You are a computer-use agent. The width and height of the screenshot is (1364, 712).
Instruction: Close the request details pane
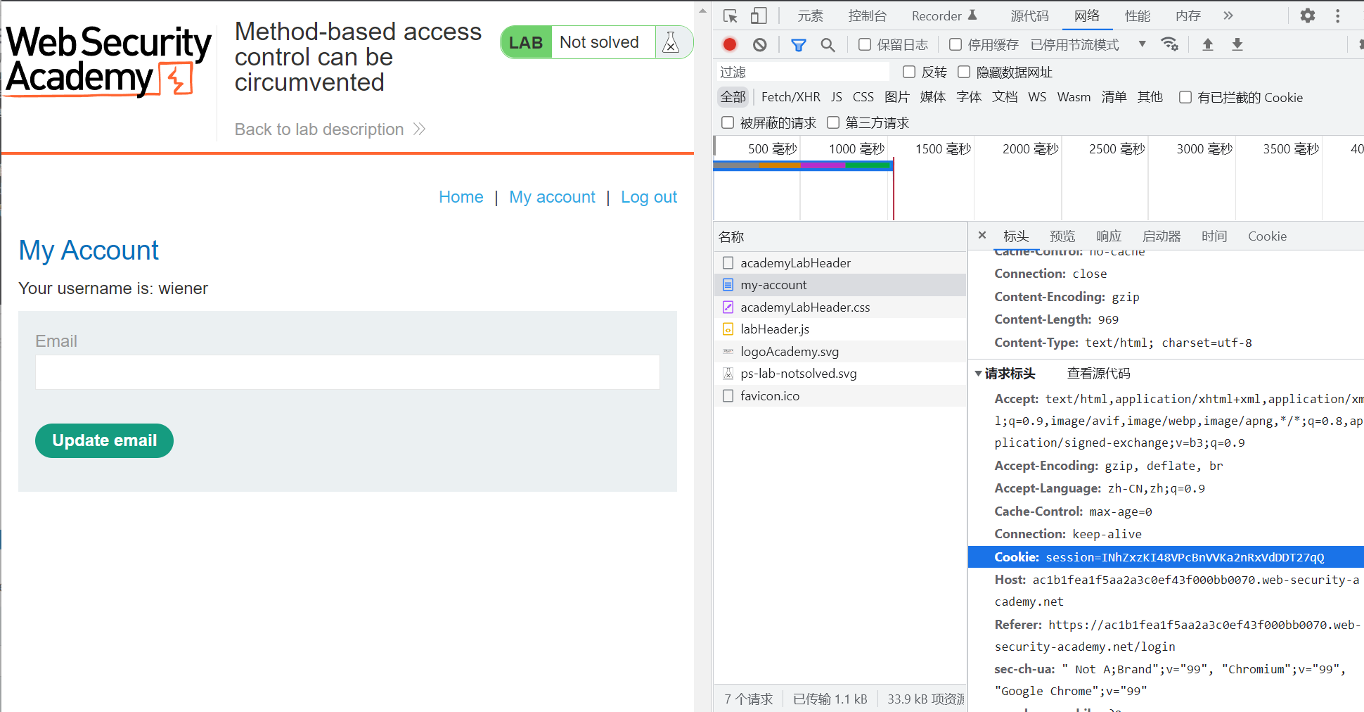982,235
